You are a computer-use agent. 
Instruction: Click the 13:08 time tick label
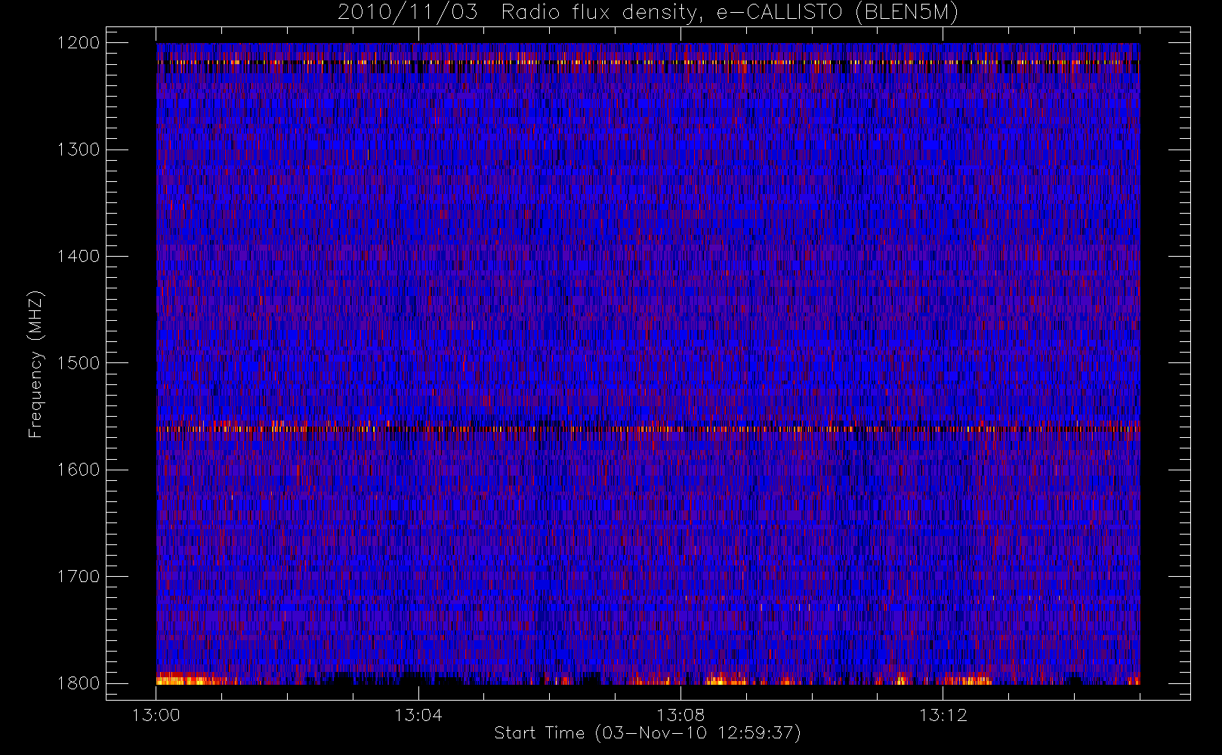coord(680,715)
